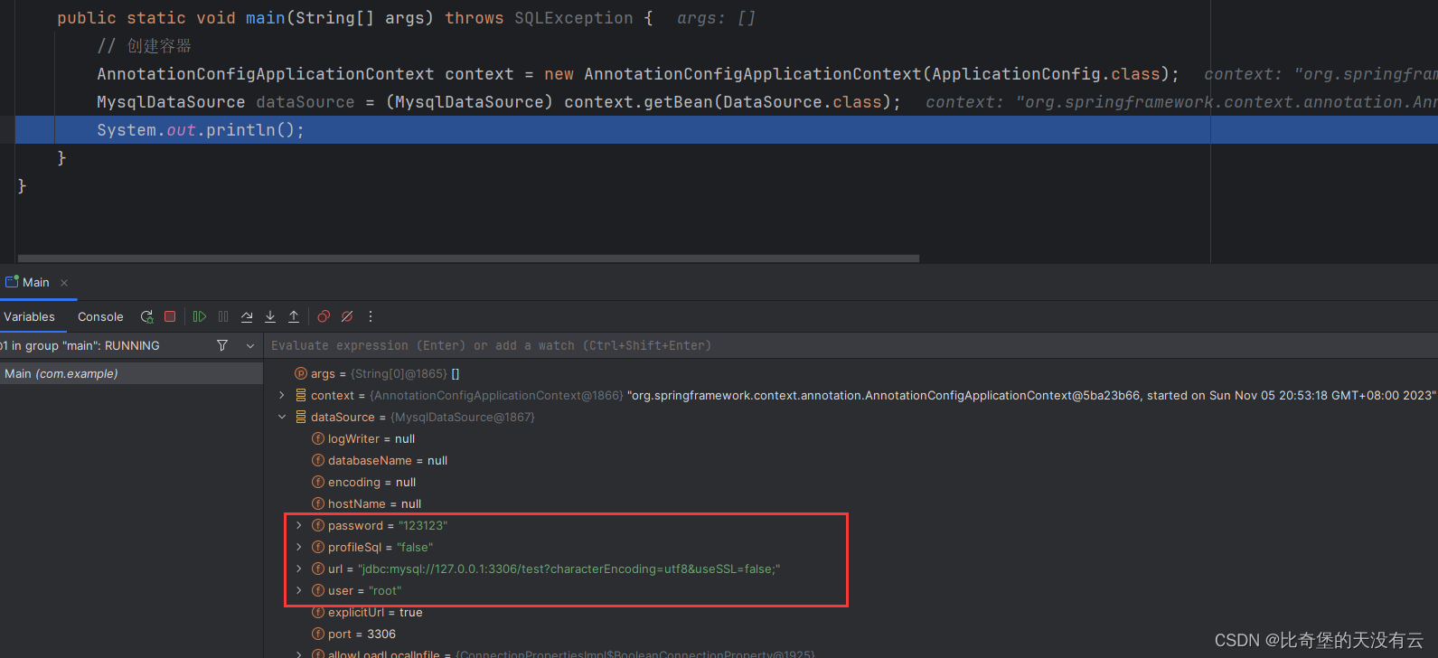Click the field icon beside url
Screen dimensions: 1438x658
318,569
